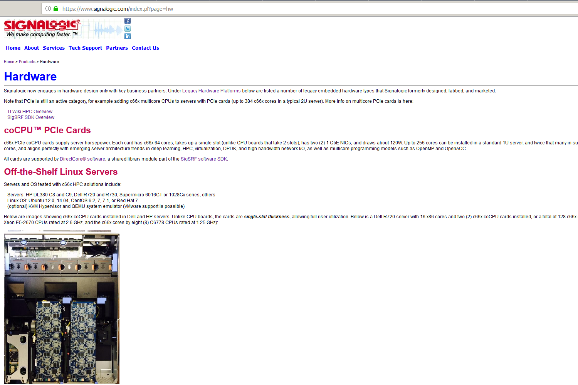Jump to Legacy Hardware Platforms link
This screenshot has height=385, width=578.
click(x=211, y=91)
